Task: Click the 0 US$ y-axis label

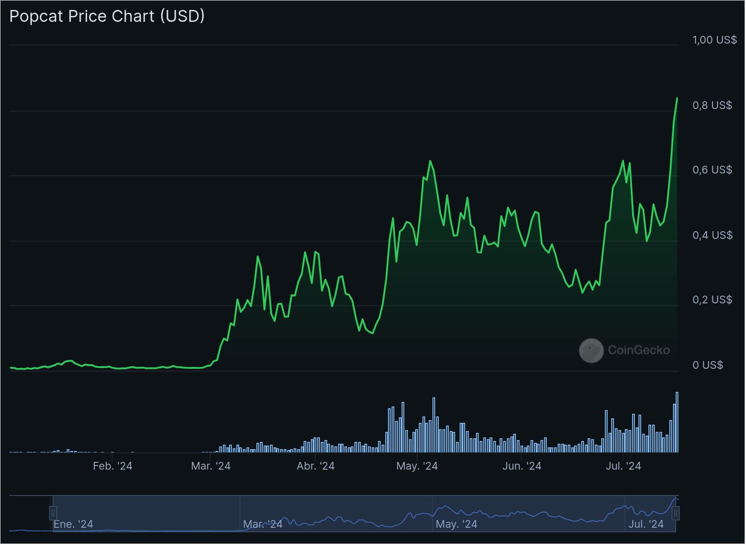Action: click(708, 365)
